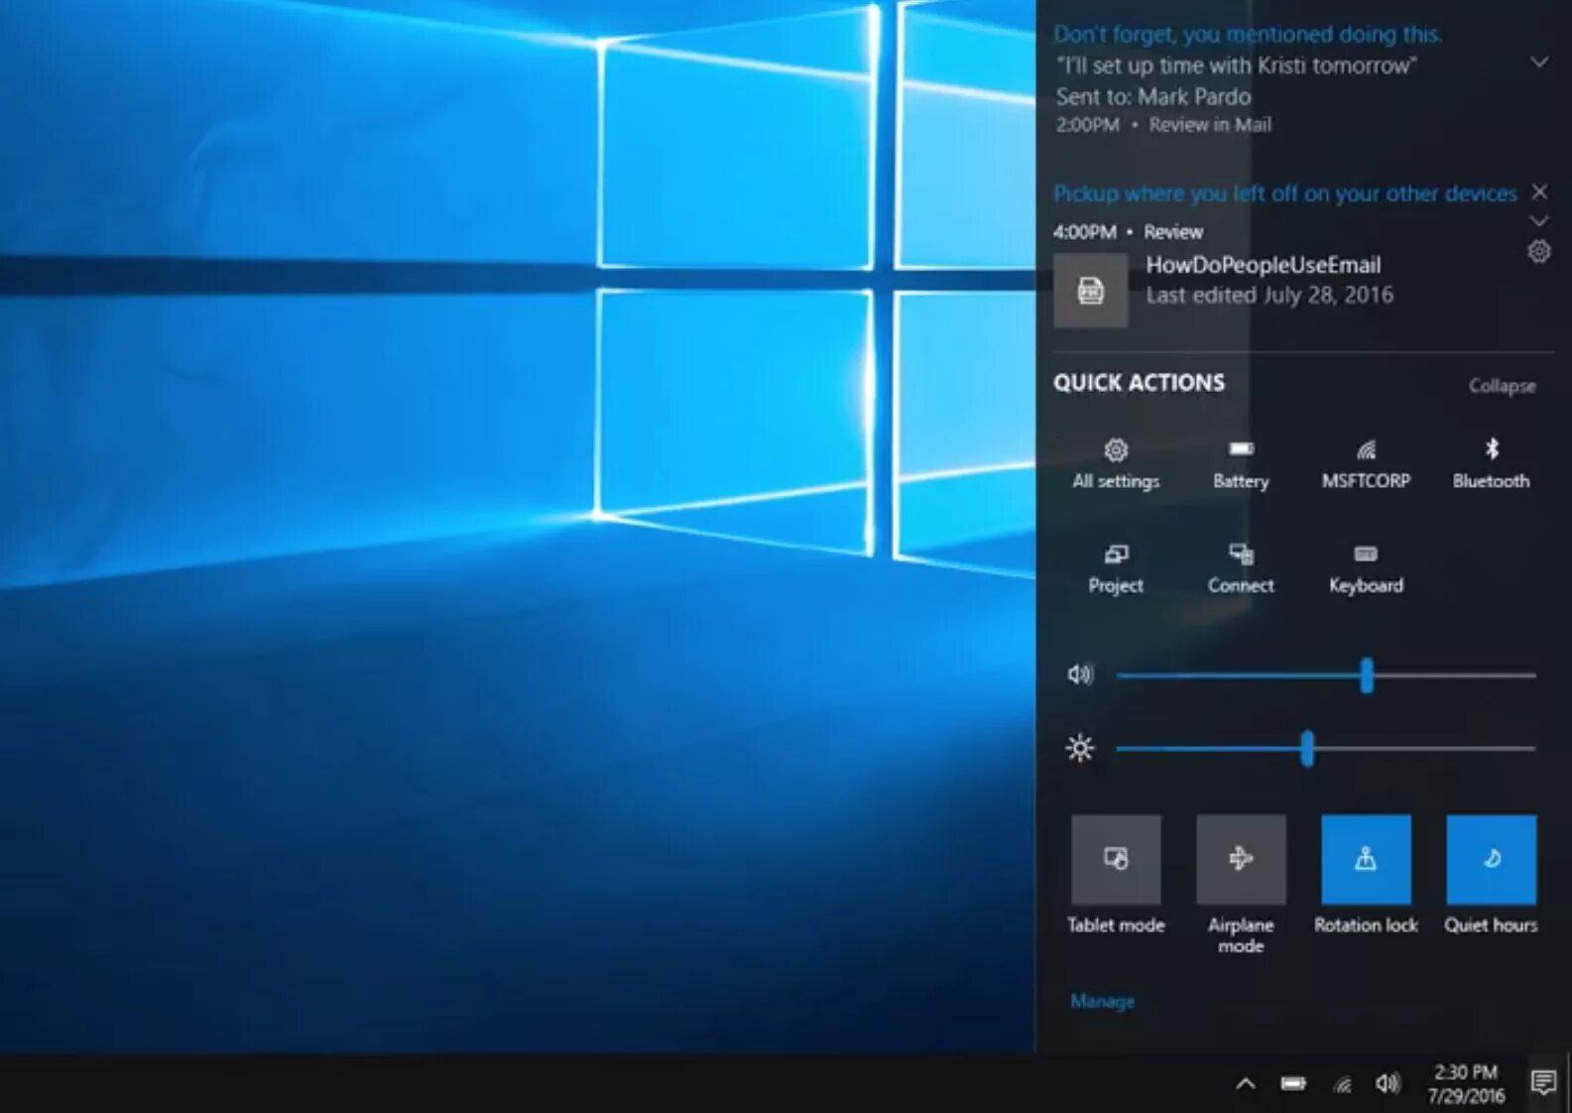Turn off the Quiet hours tile
The width and height of the screenshot is (1572, 1113).
click(x=1491, y=859)
